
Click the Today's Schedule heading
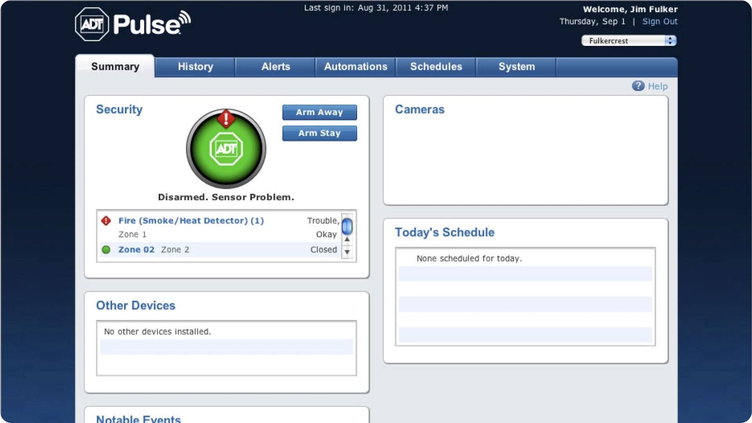(x=445, y=232)
